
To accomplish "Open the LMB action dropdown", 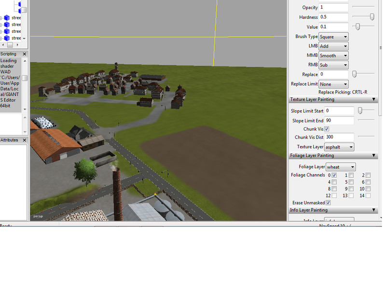I will (x=333, y=46).
